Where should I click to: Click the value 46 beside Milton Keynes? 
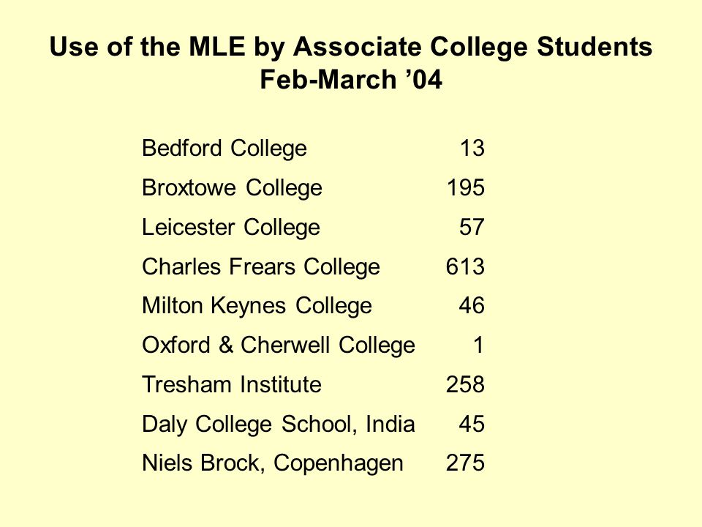pos(472,306)
